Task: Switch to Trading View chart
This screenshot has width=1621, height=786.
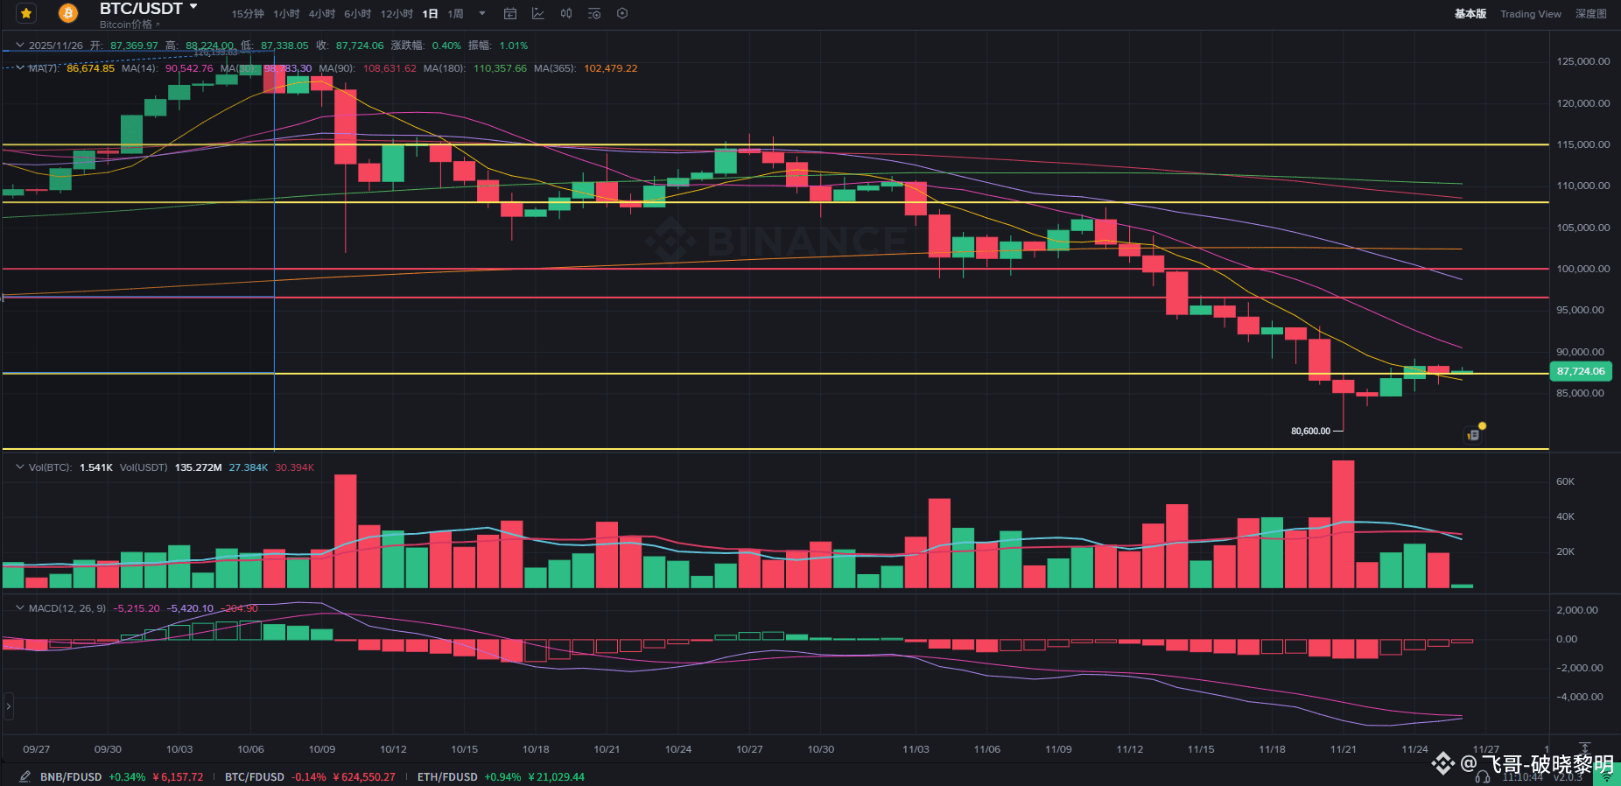Action: coord(1531,14)
